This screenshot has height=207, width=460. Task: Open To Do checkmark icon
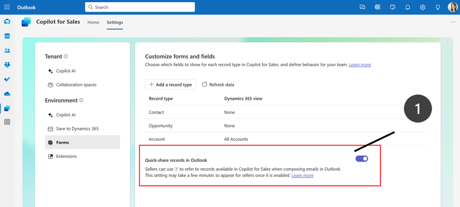pos(7,79)
